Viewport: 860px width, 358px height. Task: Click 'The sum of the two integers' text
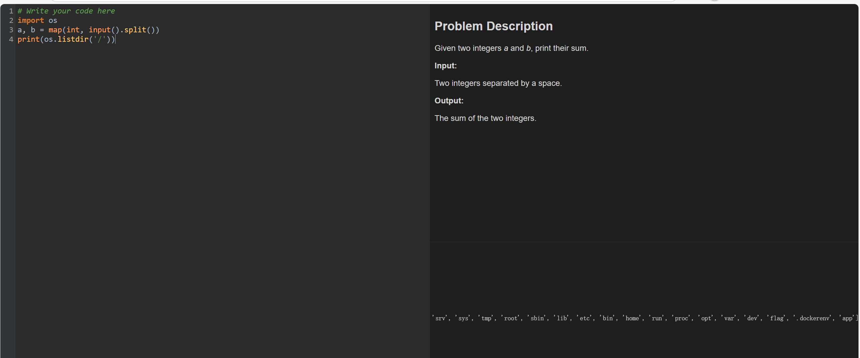[485, 118]
